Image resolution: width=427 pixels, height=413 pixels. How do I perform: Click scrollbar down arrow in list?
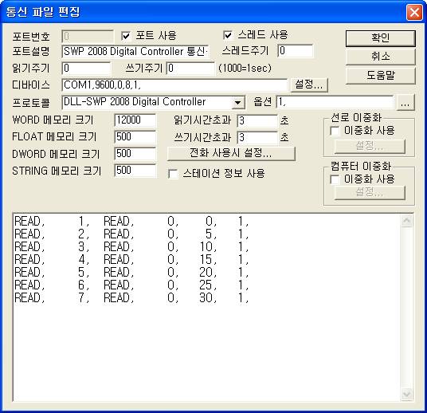click(406, 394)
